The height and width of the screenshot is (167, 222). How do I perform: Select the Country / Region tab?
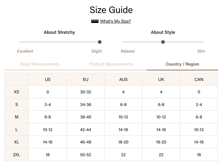[182, 64]
